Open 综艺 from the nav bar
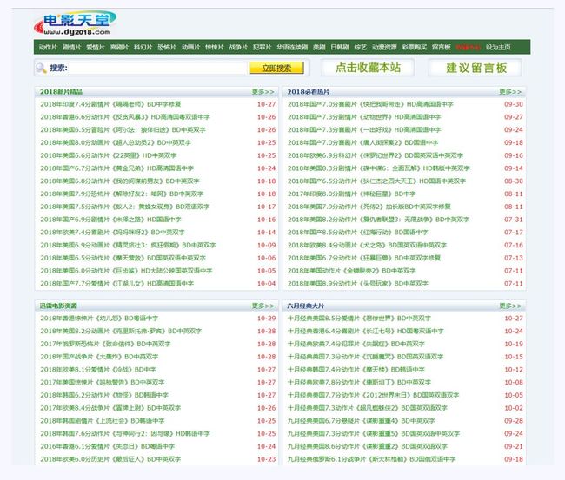This screenshot has width=565, height=480. 360,47
